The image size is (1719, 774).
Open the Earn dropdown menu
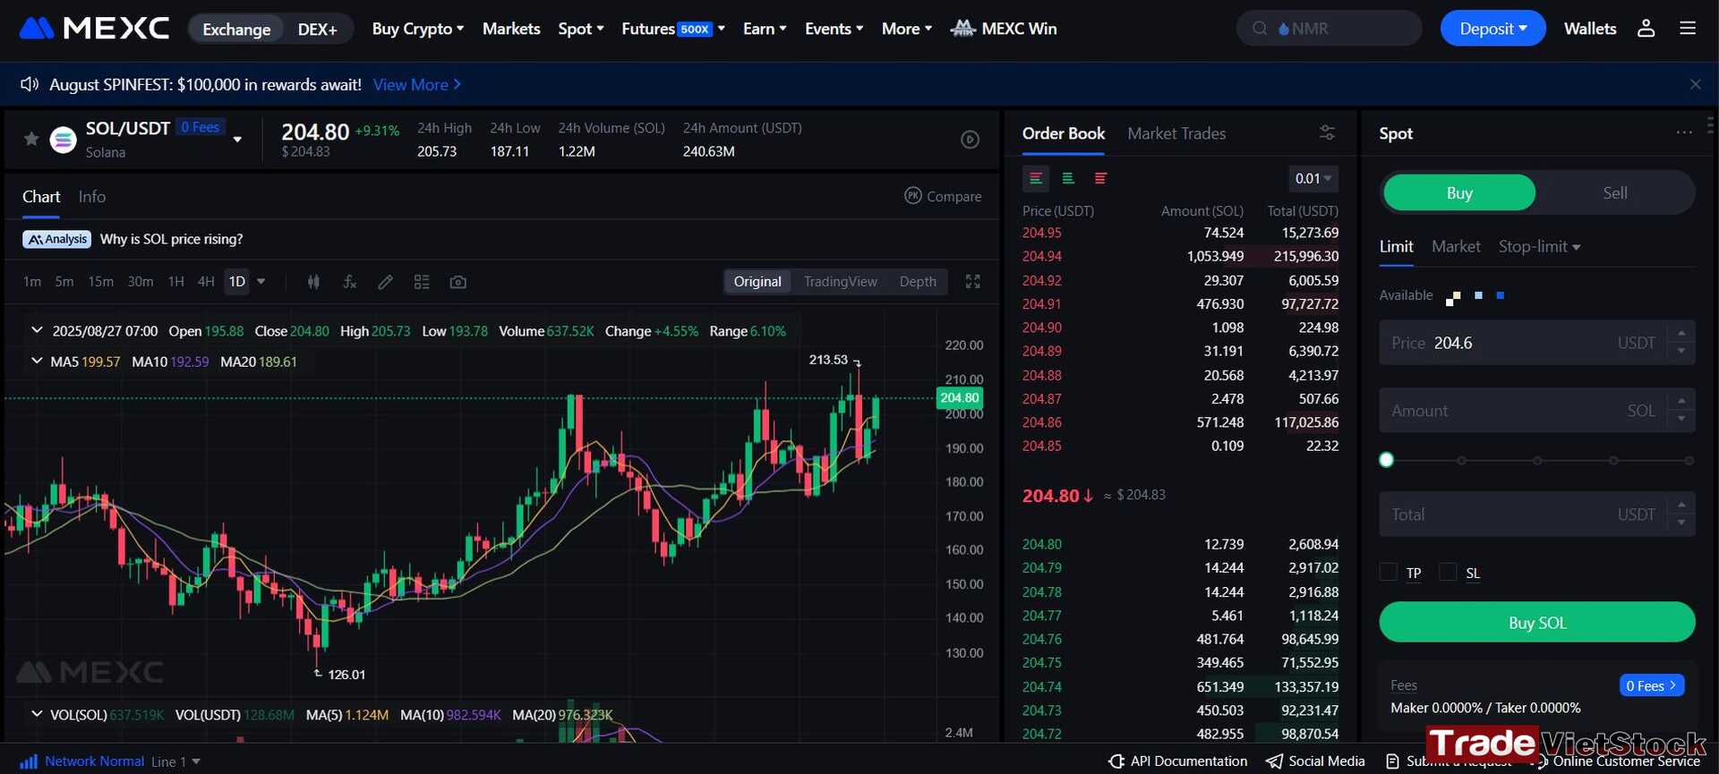click(765, 29)
